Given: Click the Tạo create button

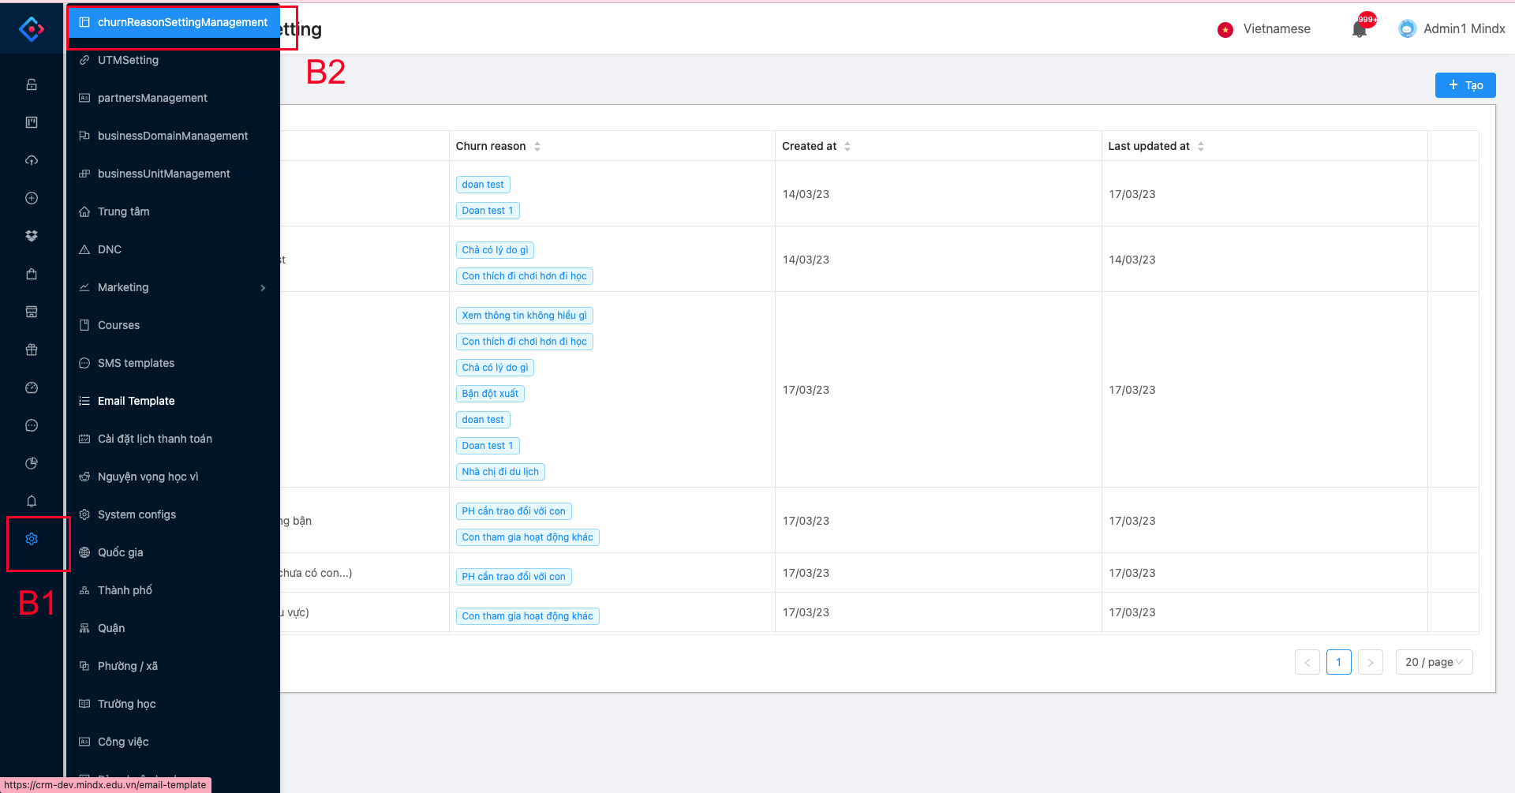Looking at the screenshot, I should [1465, 85].
